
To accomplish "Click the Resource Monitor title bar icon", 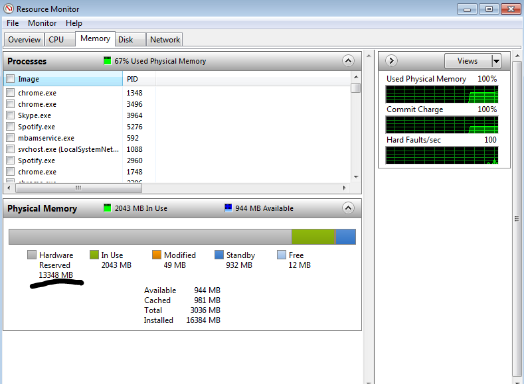I will coord(9,9).
